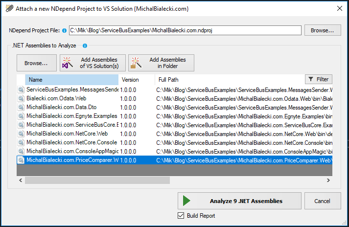Viewport: 349px width, 227px height.
Task: Select MichalBialecki.com.Data.Dto assembly name
Action: 62,107
